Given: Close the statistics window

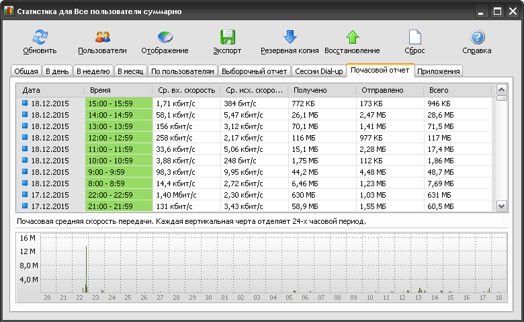Looking at the screenshot, I should tap(513, 11).
